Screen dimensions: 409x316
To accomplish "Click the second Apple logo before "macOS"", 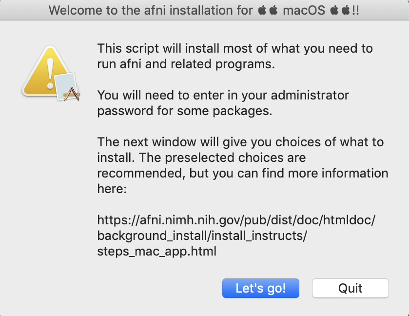I will 273,10.
